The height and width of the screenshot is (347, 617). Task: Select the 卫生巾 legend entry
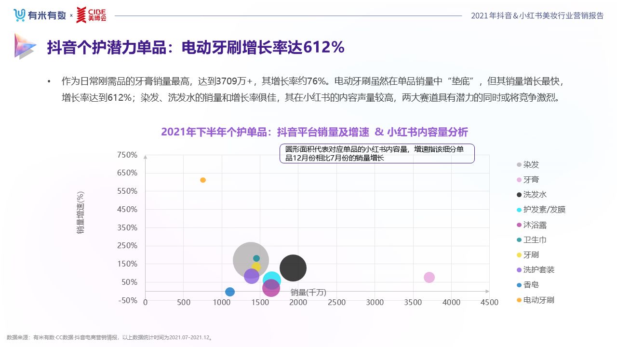click(x=535, y=240)
